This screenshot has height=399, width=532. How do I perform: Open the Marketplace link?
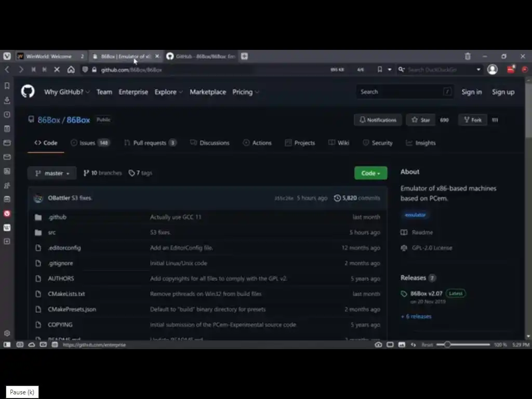coord(208,92)
